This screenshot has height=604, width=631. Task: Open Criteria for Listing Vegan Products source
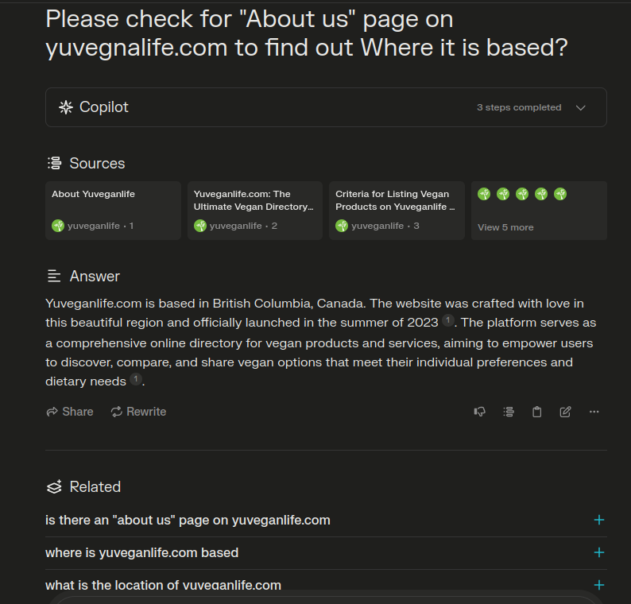tap(397, 211)
